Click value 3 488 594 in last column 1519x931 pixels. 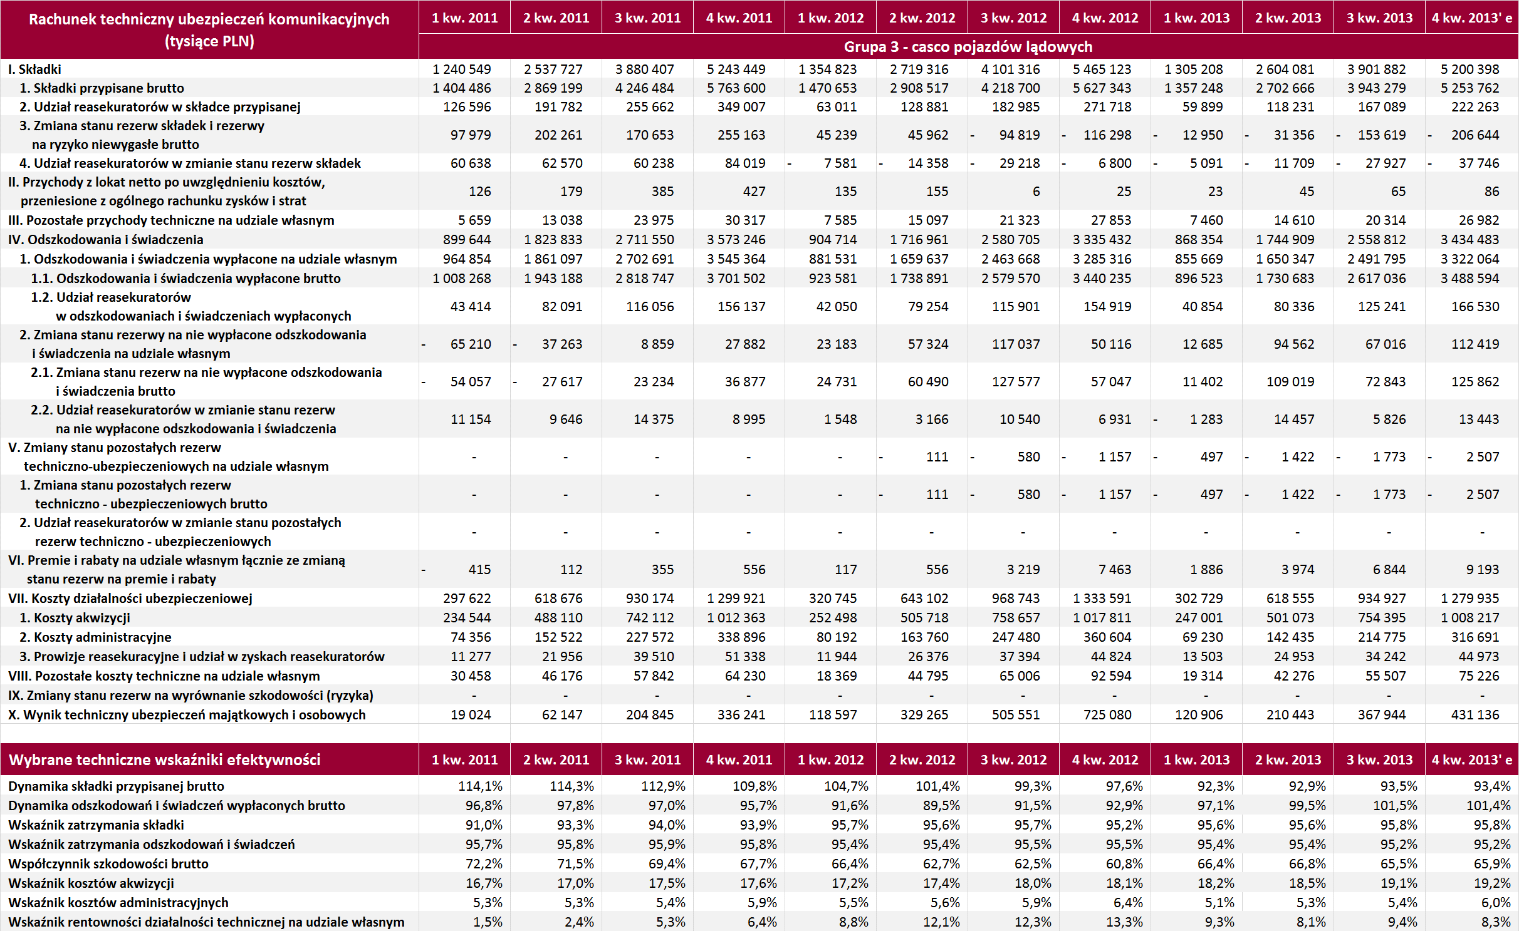[1469, 279]
